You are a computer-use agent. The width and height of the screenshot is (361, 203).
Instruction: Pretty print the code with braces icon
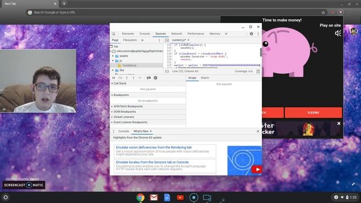167,72
